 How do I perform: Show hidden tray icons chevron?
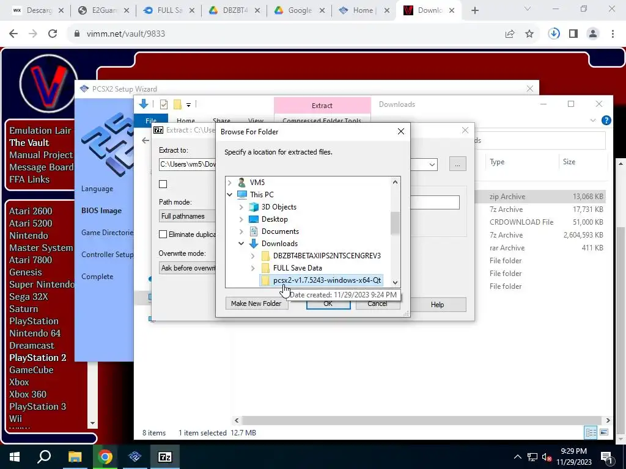coord(517,457)
